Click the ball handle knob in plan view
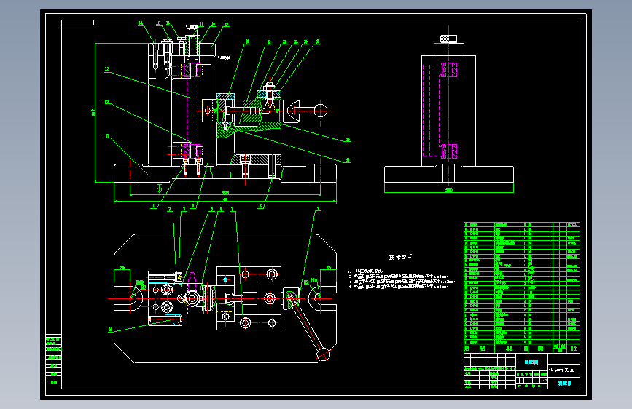The height and width of the screenshot is (409, 632). (x=323, y=354)
